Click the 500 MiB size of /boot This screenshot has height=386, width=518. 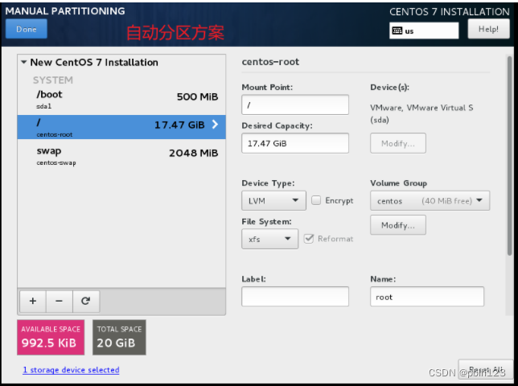click(x=197, y=96)
